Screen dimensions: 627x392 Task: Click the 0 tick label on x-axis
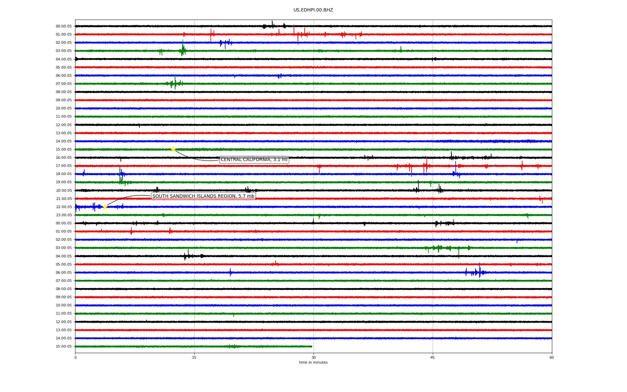75,357
